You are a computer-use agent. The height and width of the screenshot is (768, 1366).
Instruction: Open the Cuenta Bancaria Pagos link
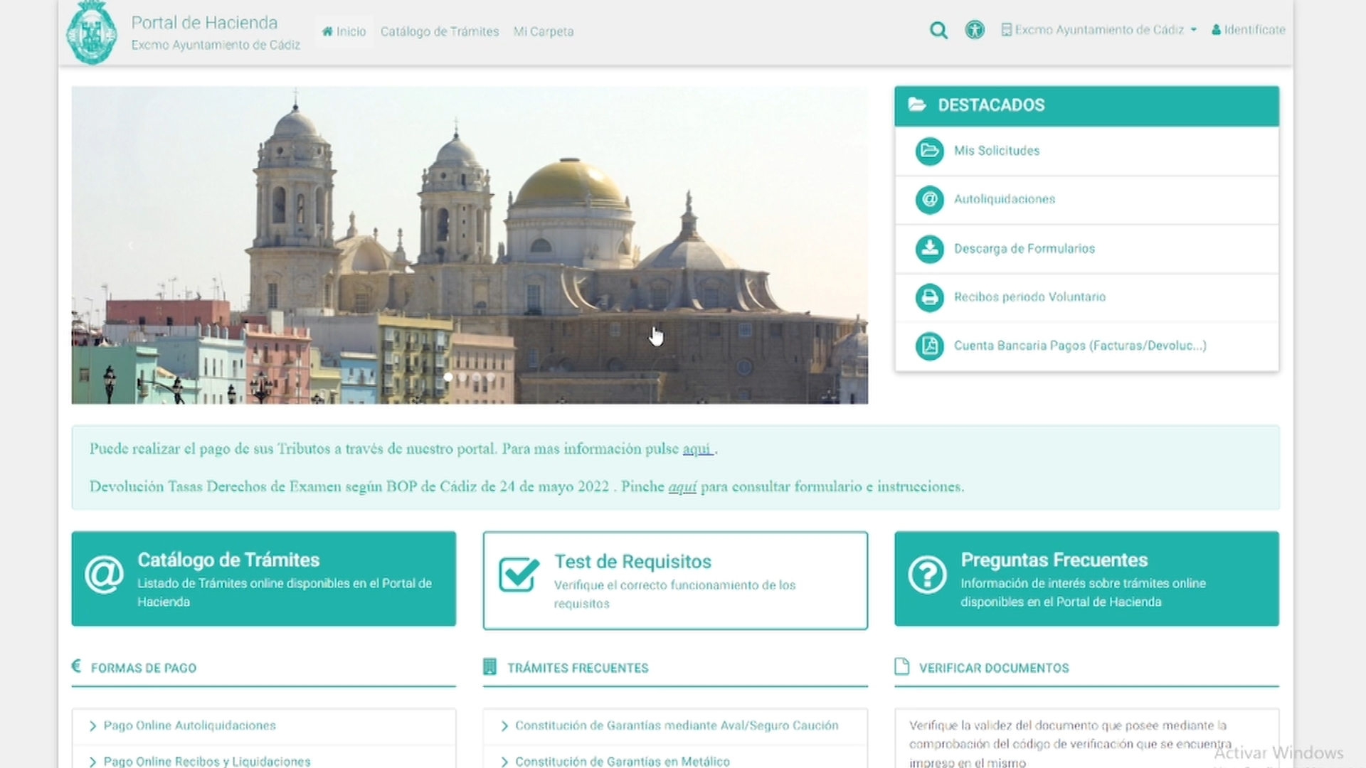pyautogui.click(x=1079, y=346)
